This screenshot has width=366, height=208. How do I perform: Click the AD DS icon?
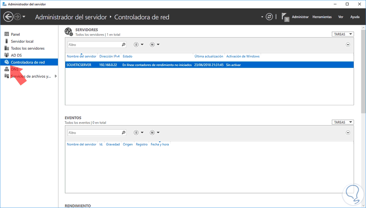7,55
